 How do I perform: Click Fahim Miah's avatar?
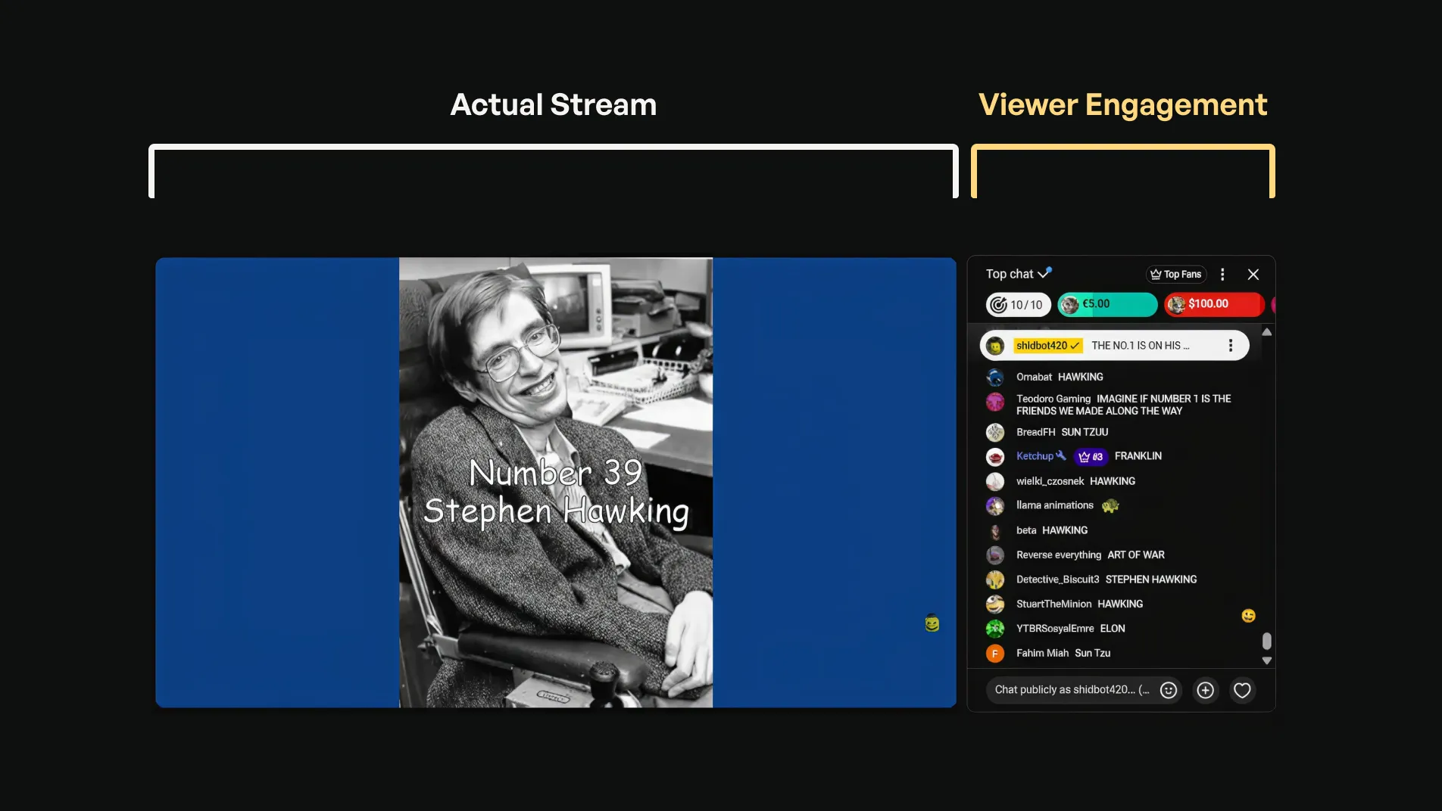tap(995, 653)
